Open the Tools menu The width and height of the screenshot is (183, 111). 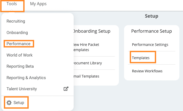pos(12,4)
